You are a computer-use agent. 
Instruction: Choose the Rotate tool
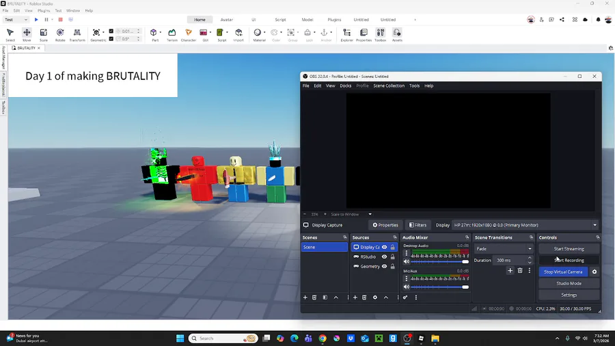click(60, 34)
